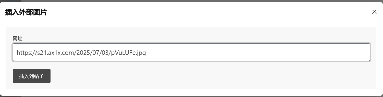Click the 插入外部图片 dialog title
The width and height of the screenshot is (383, 97).
[x=26, y=12]
